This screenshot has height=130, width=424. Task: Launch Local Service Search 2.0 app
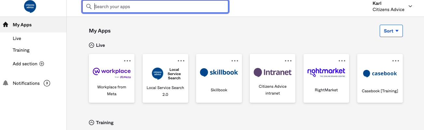[165, 78]
